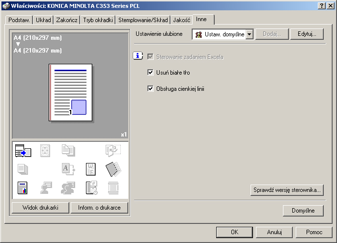The height and width of the screenshot is (243, 337).
Task: Click the printer icon in title bar
Action: pyautogui.click(x=6, y=5)
